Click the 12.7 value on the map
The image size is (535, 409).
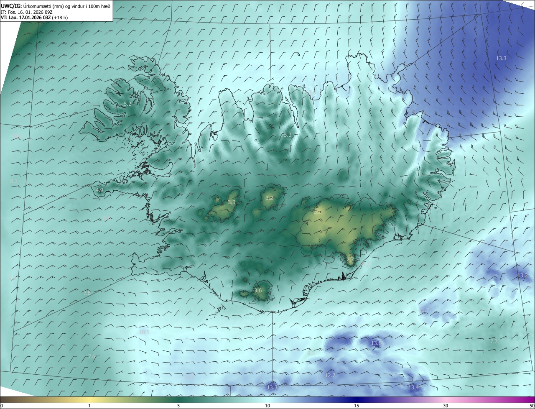tap(330, 376)
